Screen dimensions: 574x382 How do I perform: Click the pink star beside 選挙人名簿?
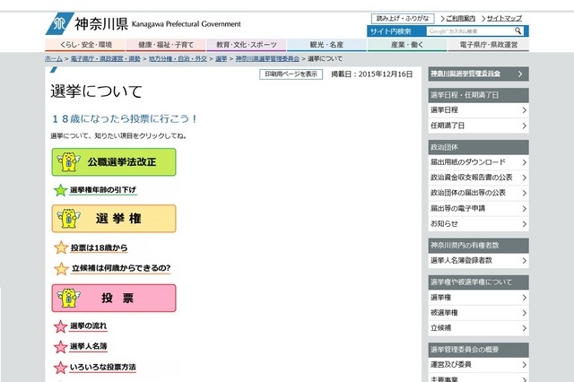pyautogui.click(x=61, y=346)
